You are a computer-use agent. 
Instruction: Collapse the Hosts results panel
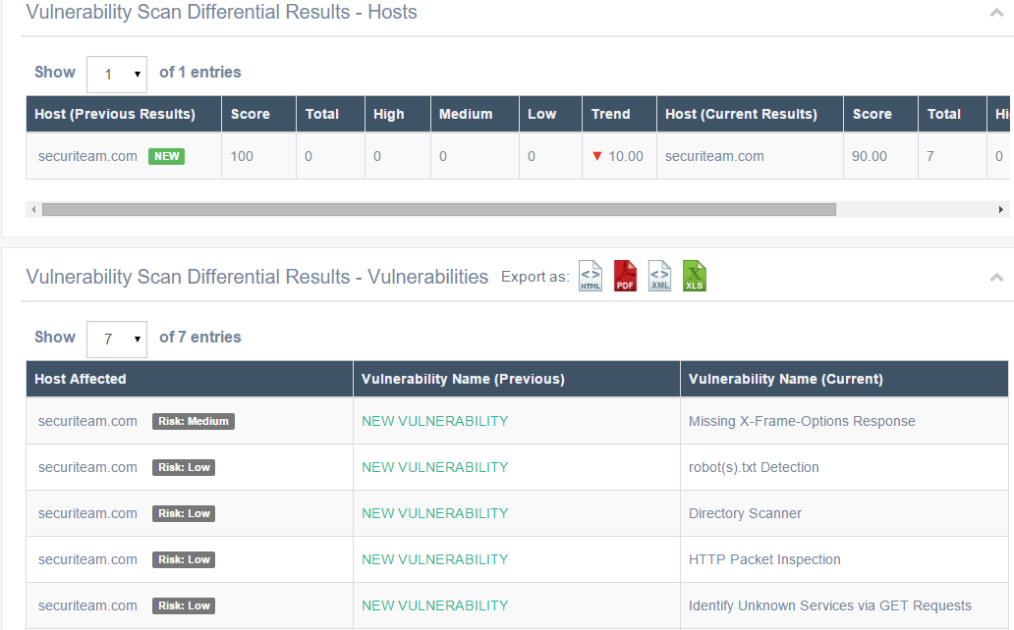tap(996, 13)
